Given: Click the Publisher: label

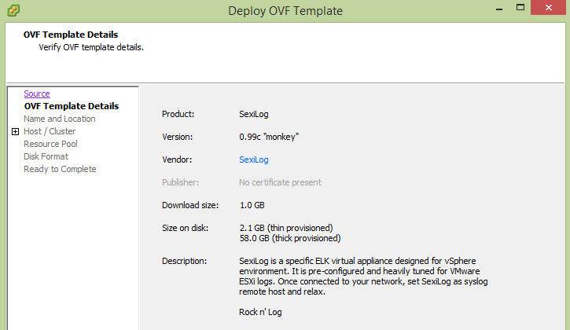Looking at the screenshot, I should pyautogui.click(x=180, y=182).
